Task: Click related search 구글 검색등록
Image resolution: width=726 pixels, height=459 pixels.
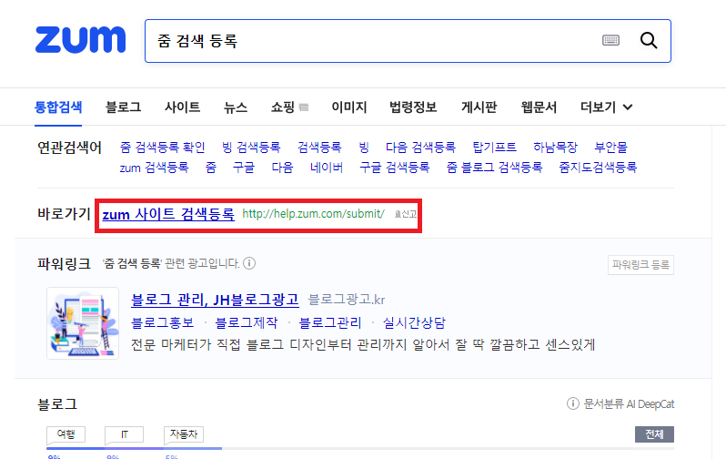Action: (395, 168)
